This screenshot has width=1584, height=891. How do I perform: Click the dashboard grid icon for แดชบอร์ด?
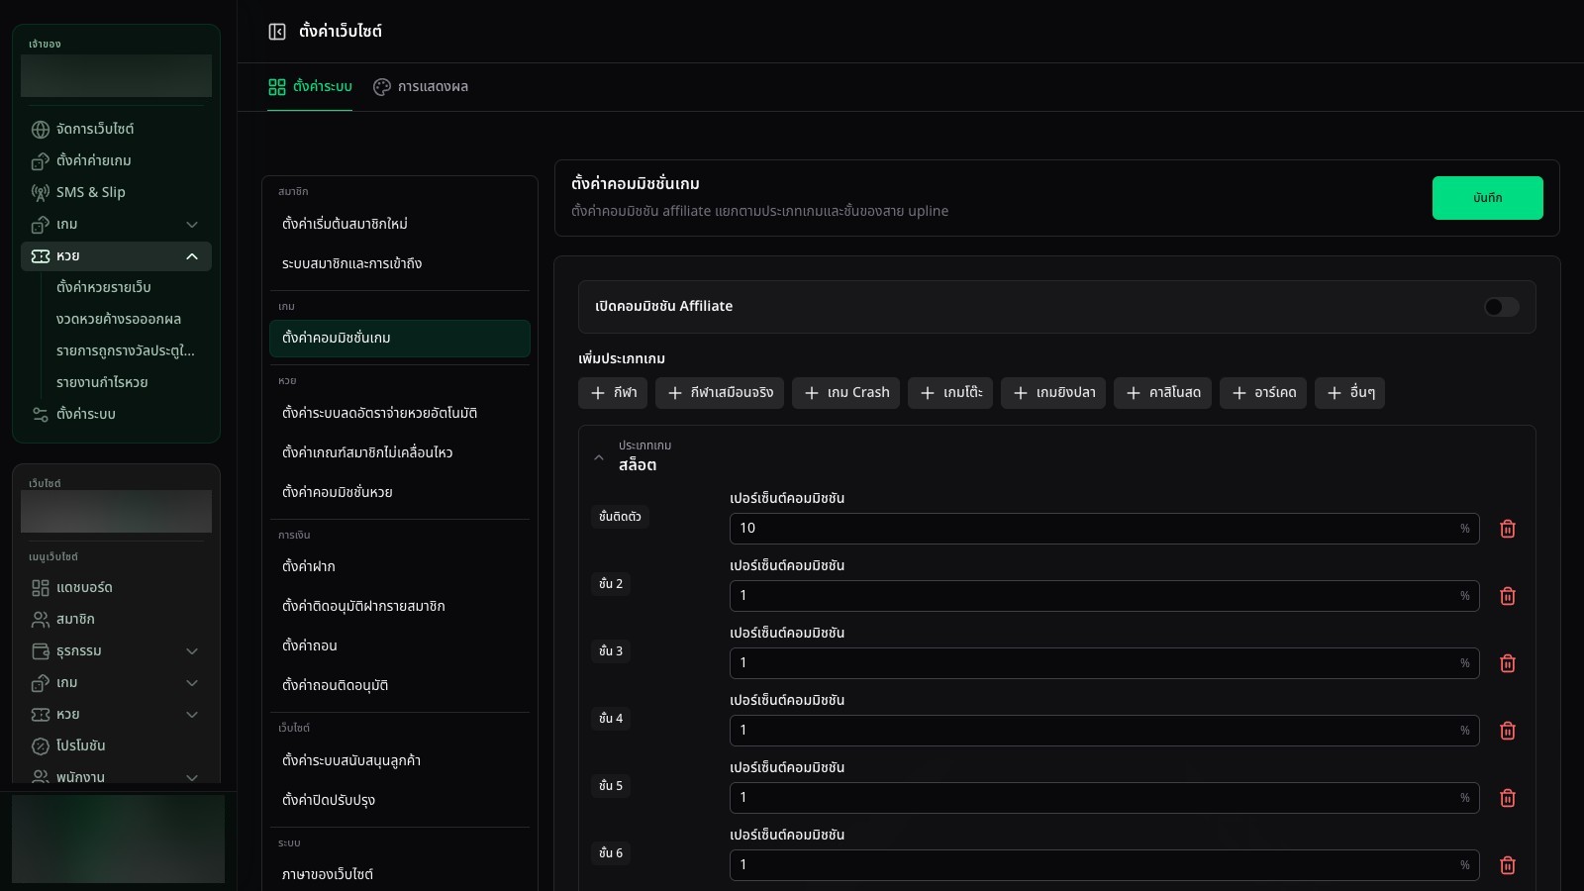(41, 588)
